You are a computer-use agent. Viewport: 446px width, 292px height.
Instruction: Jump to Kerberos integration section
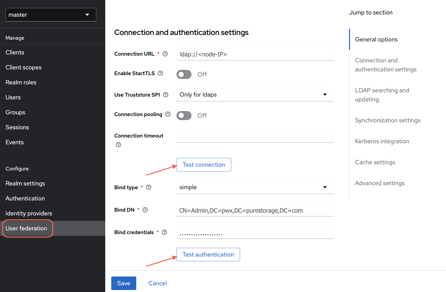point(382,141)
